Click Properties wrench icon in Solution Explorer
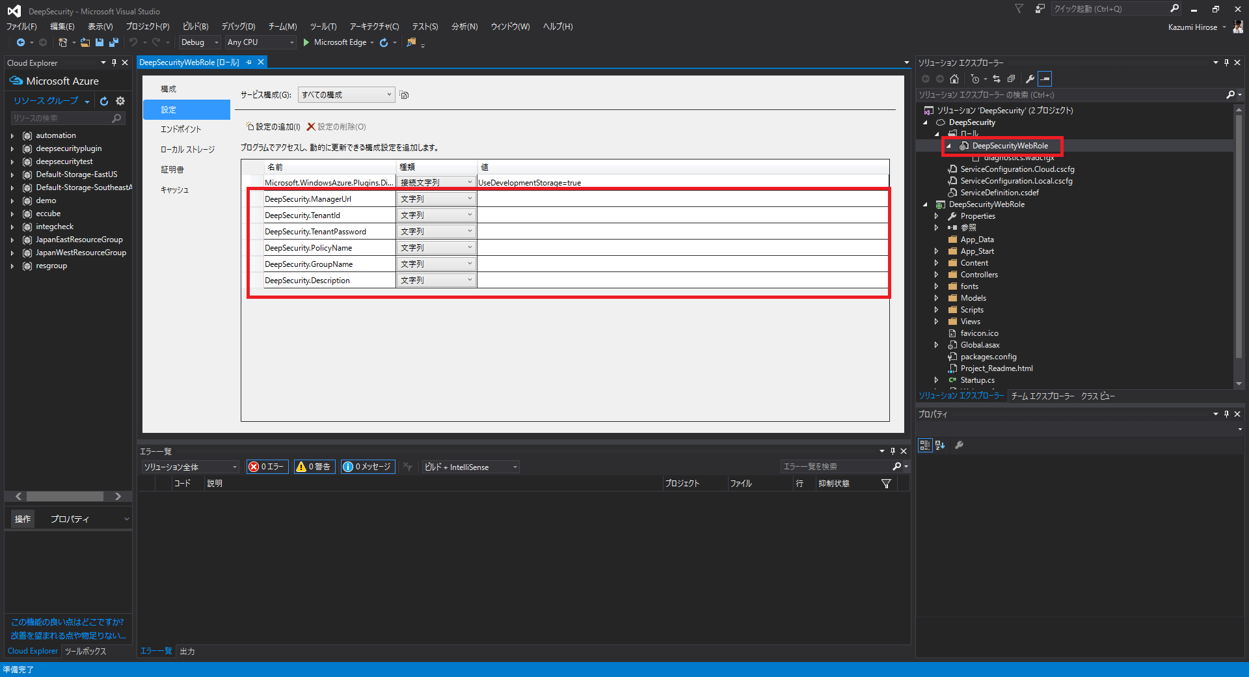 point(1030,79)
